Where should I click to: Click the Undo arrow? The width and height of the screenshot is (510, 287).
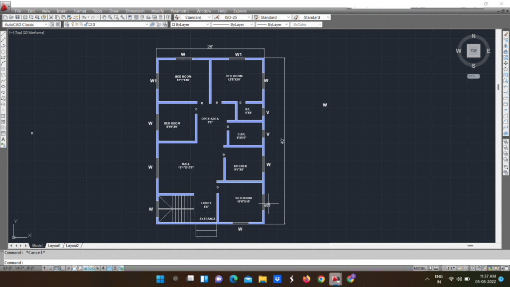pyautogui.click(x=84, y=17)
